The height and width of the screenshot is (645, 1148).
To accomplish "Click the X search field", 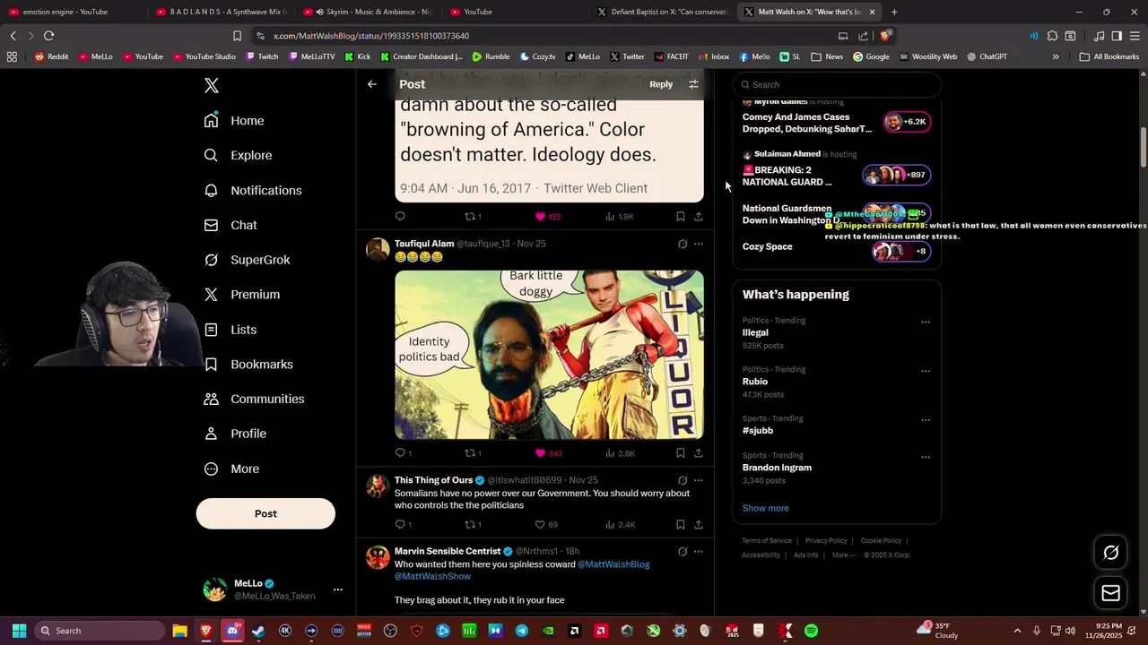I will click(x=837, y=84).
